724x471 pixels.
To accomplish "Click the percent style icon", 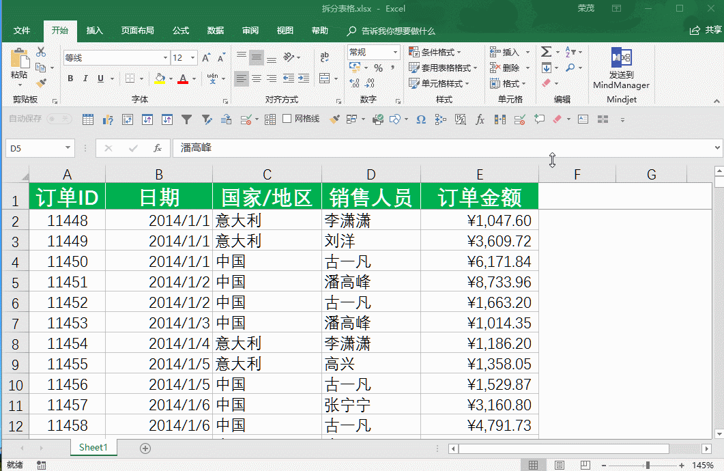I will coord(378,68).
